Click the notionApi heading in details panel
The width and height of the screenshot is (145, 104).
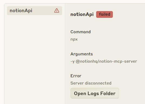coord(82,14)
